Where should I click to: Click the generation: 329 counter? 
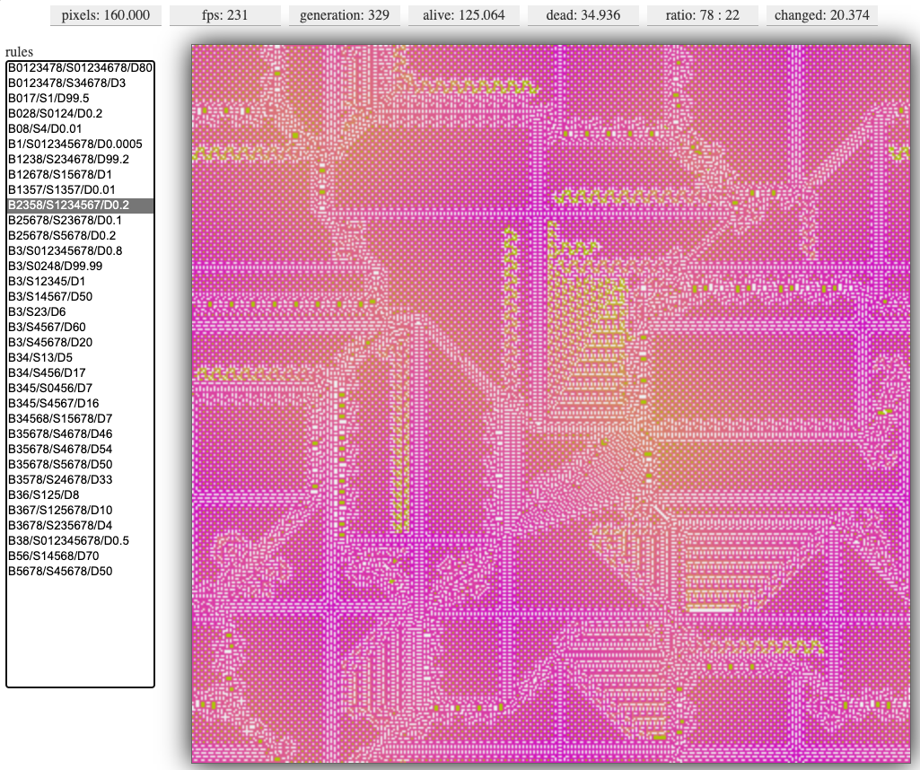click(x=345, y=15)
